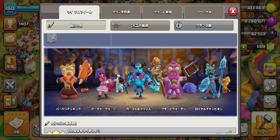280x140 pixels.
Task: Click the elixir amount 4 280 071
Action: pyautogui.click(x=254, y=21)
